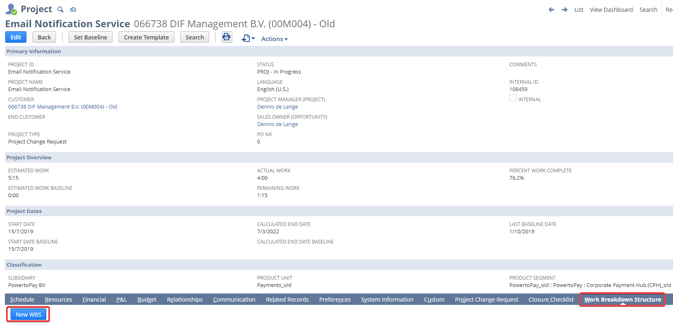Click the Search link at top right
The image size is (673, 326).
tap(648, 10)
